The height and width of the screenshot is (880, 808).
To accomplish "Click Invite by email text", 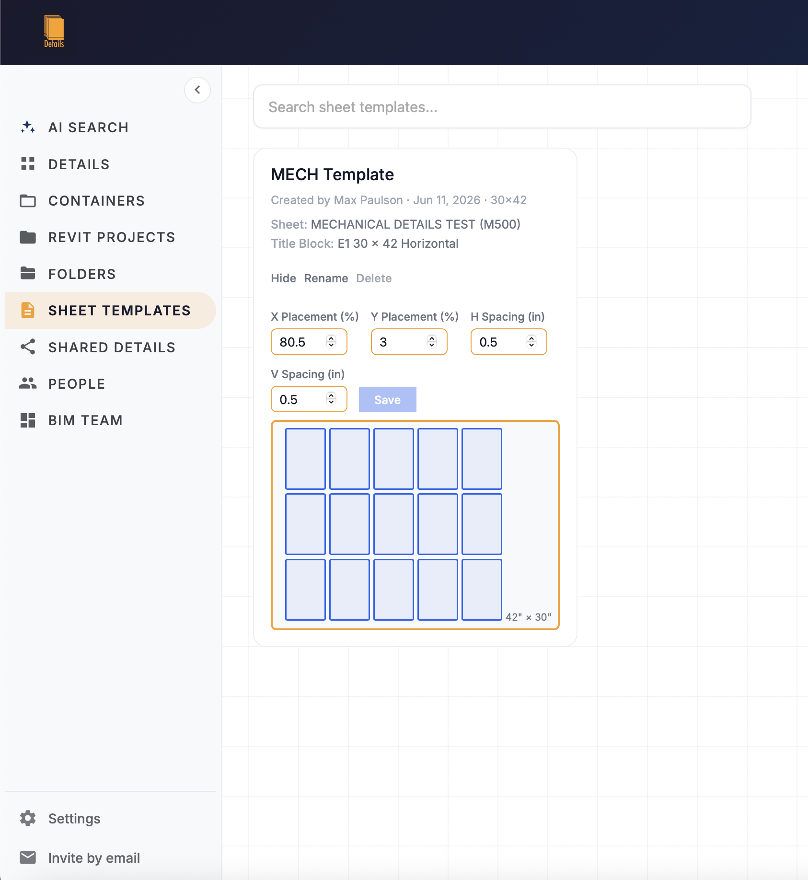I will pos(94,858).
